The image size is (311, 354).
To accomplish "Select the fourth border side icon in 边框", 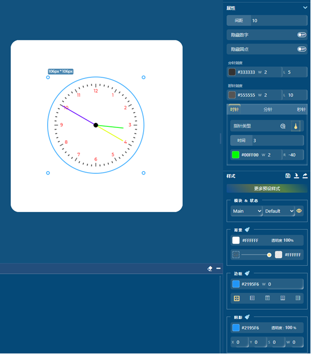I will (x=282, y=298).
